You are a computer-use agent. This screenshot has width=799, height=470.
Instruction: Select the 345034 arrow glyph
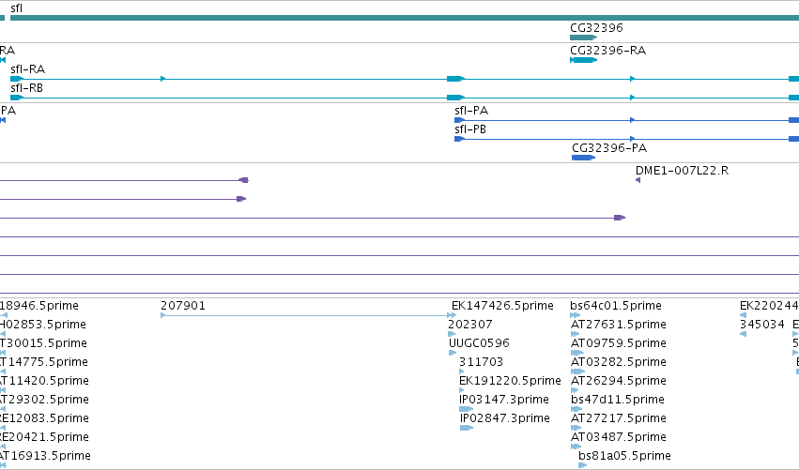(x=743, y=334)
